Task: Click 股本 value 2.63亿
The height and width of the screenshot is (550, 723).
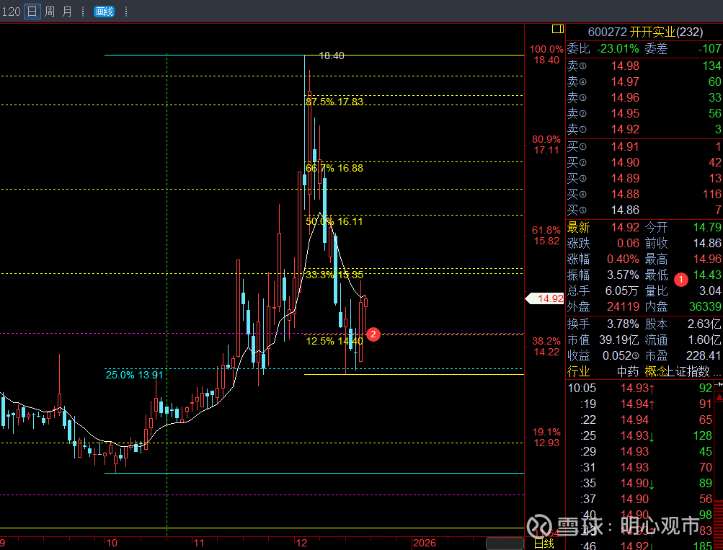Action: click(x=704, y=324)
